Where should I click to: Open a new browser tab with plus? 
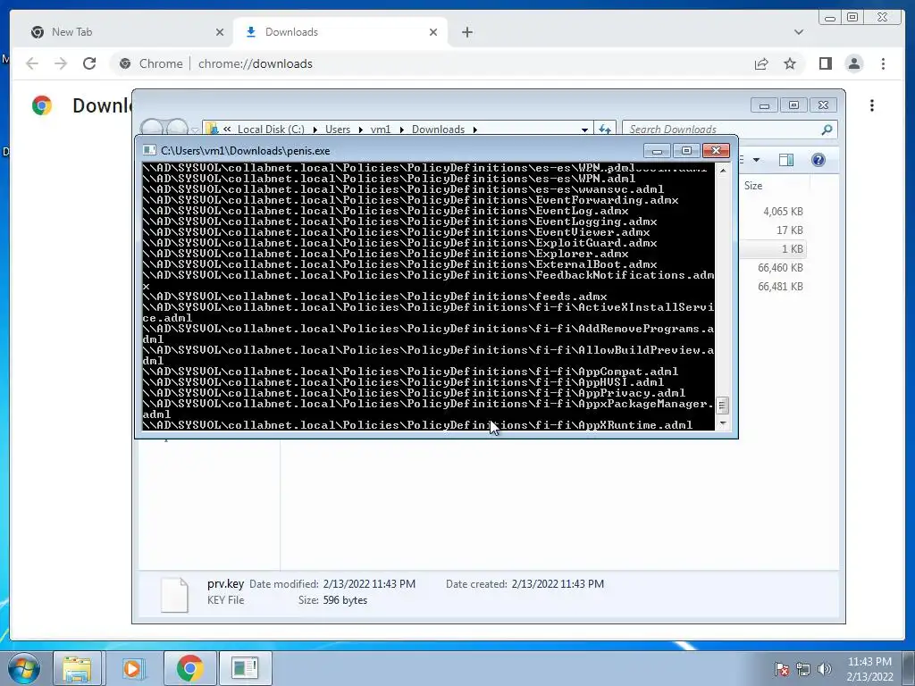pyautogui.click(x=466, y=32)
